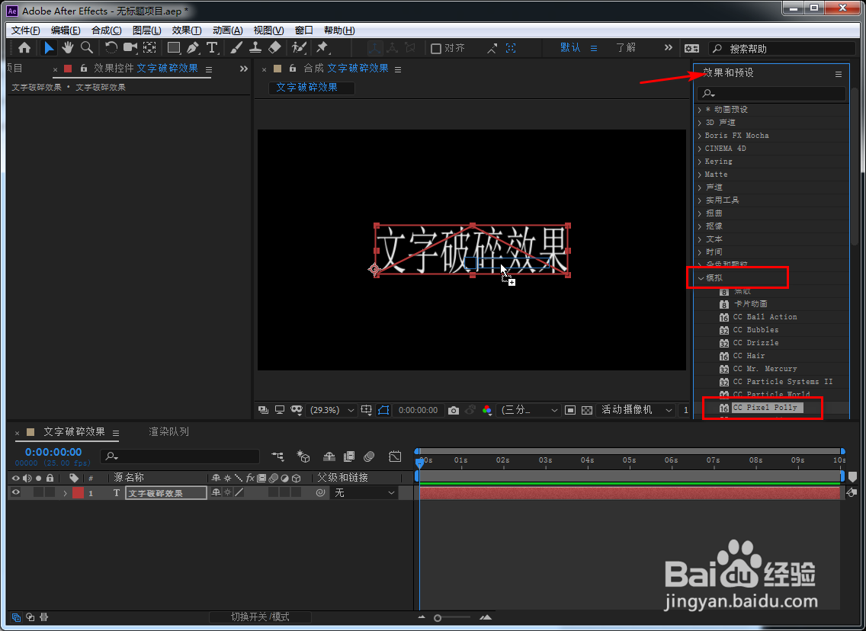Select the Pen tool
This screenshot has height=631, width=866.
point(191,47)
